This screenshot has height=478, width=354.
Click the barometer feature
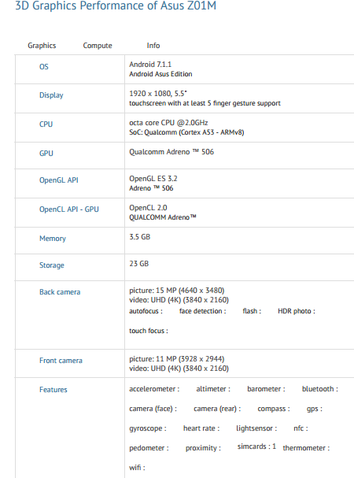[x=266, y=389]
